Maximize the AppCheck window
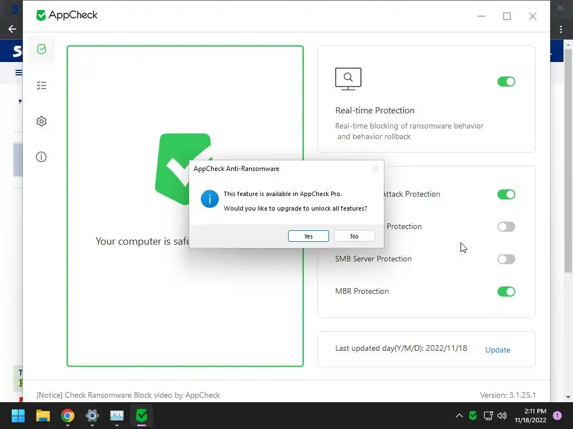The width and height of the screenshot is (573, 429). 507,16
